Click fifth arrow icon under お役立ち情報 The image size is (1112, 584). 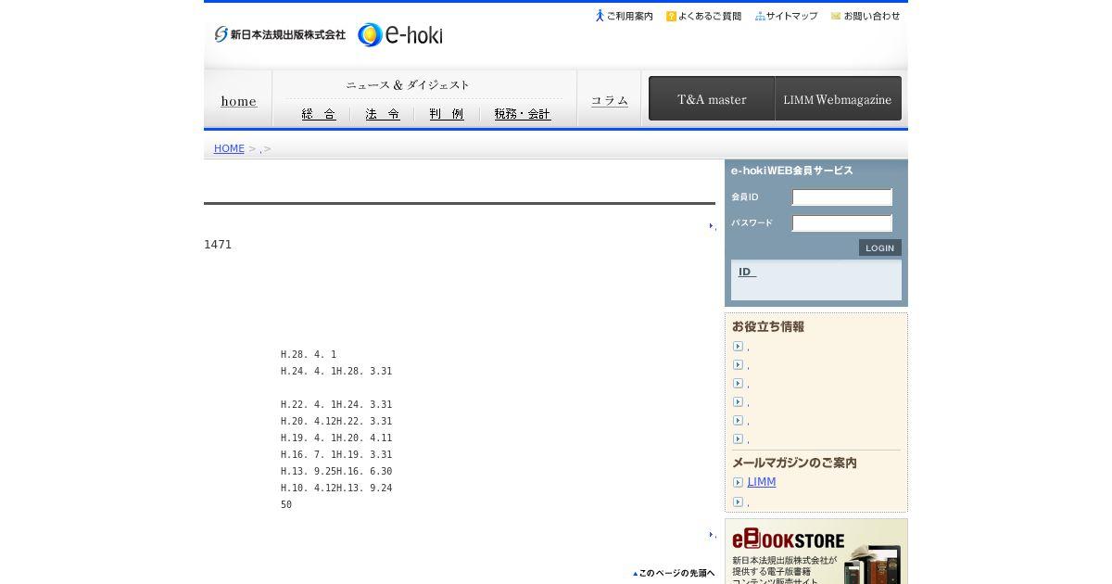(x=738, y=420)
